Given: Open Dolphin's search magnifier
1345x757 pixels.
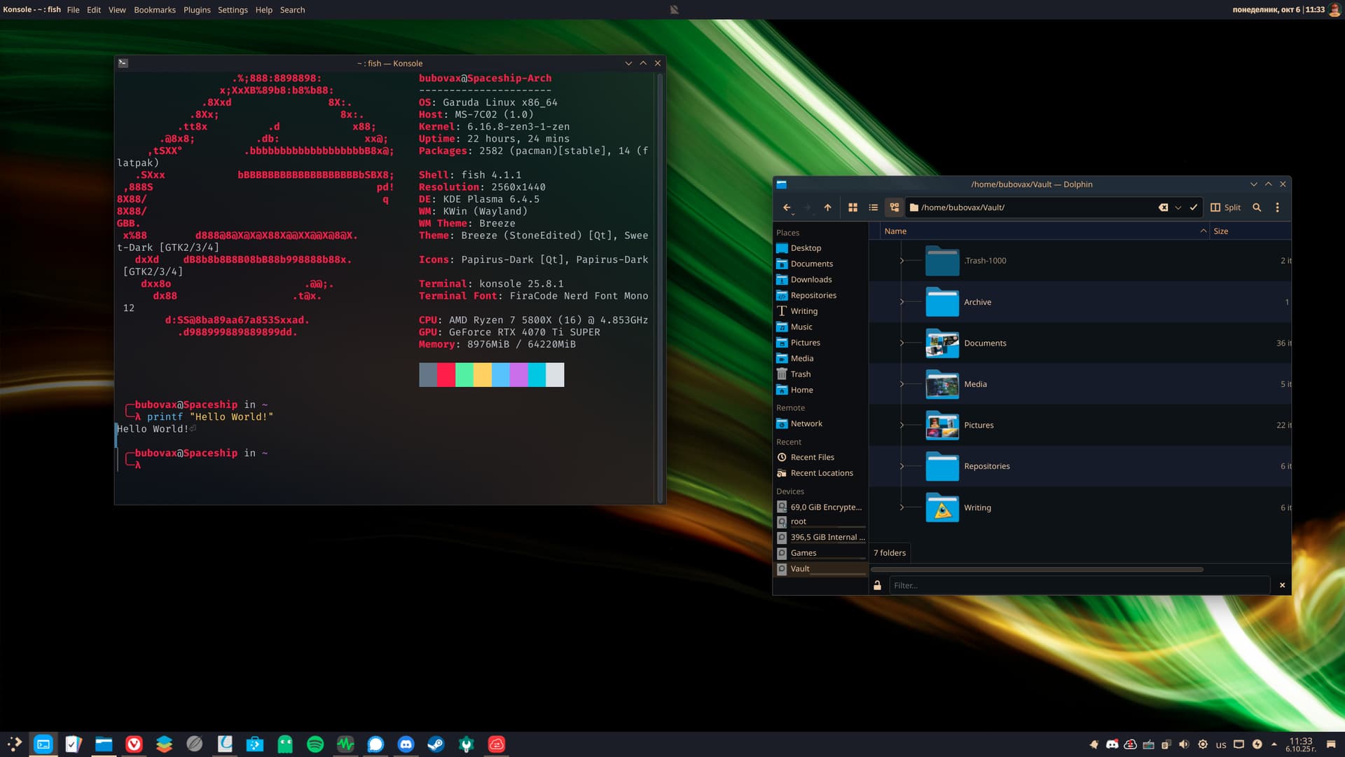Looking at the screenshot, I should 1257,207.
